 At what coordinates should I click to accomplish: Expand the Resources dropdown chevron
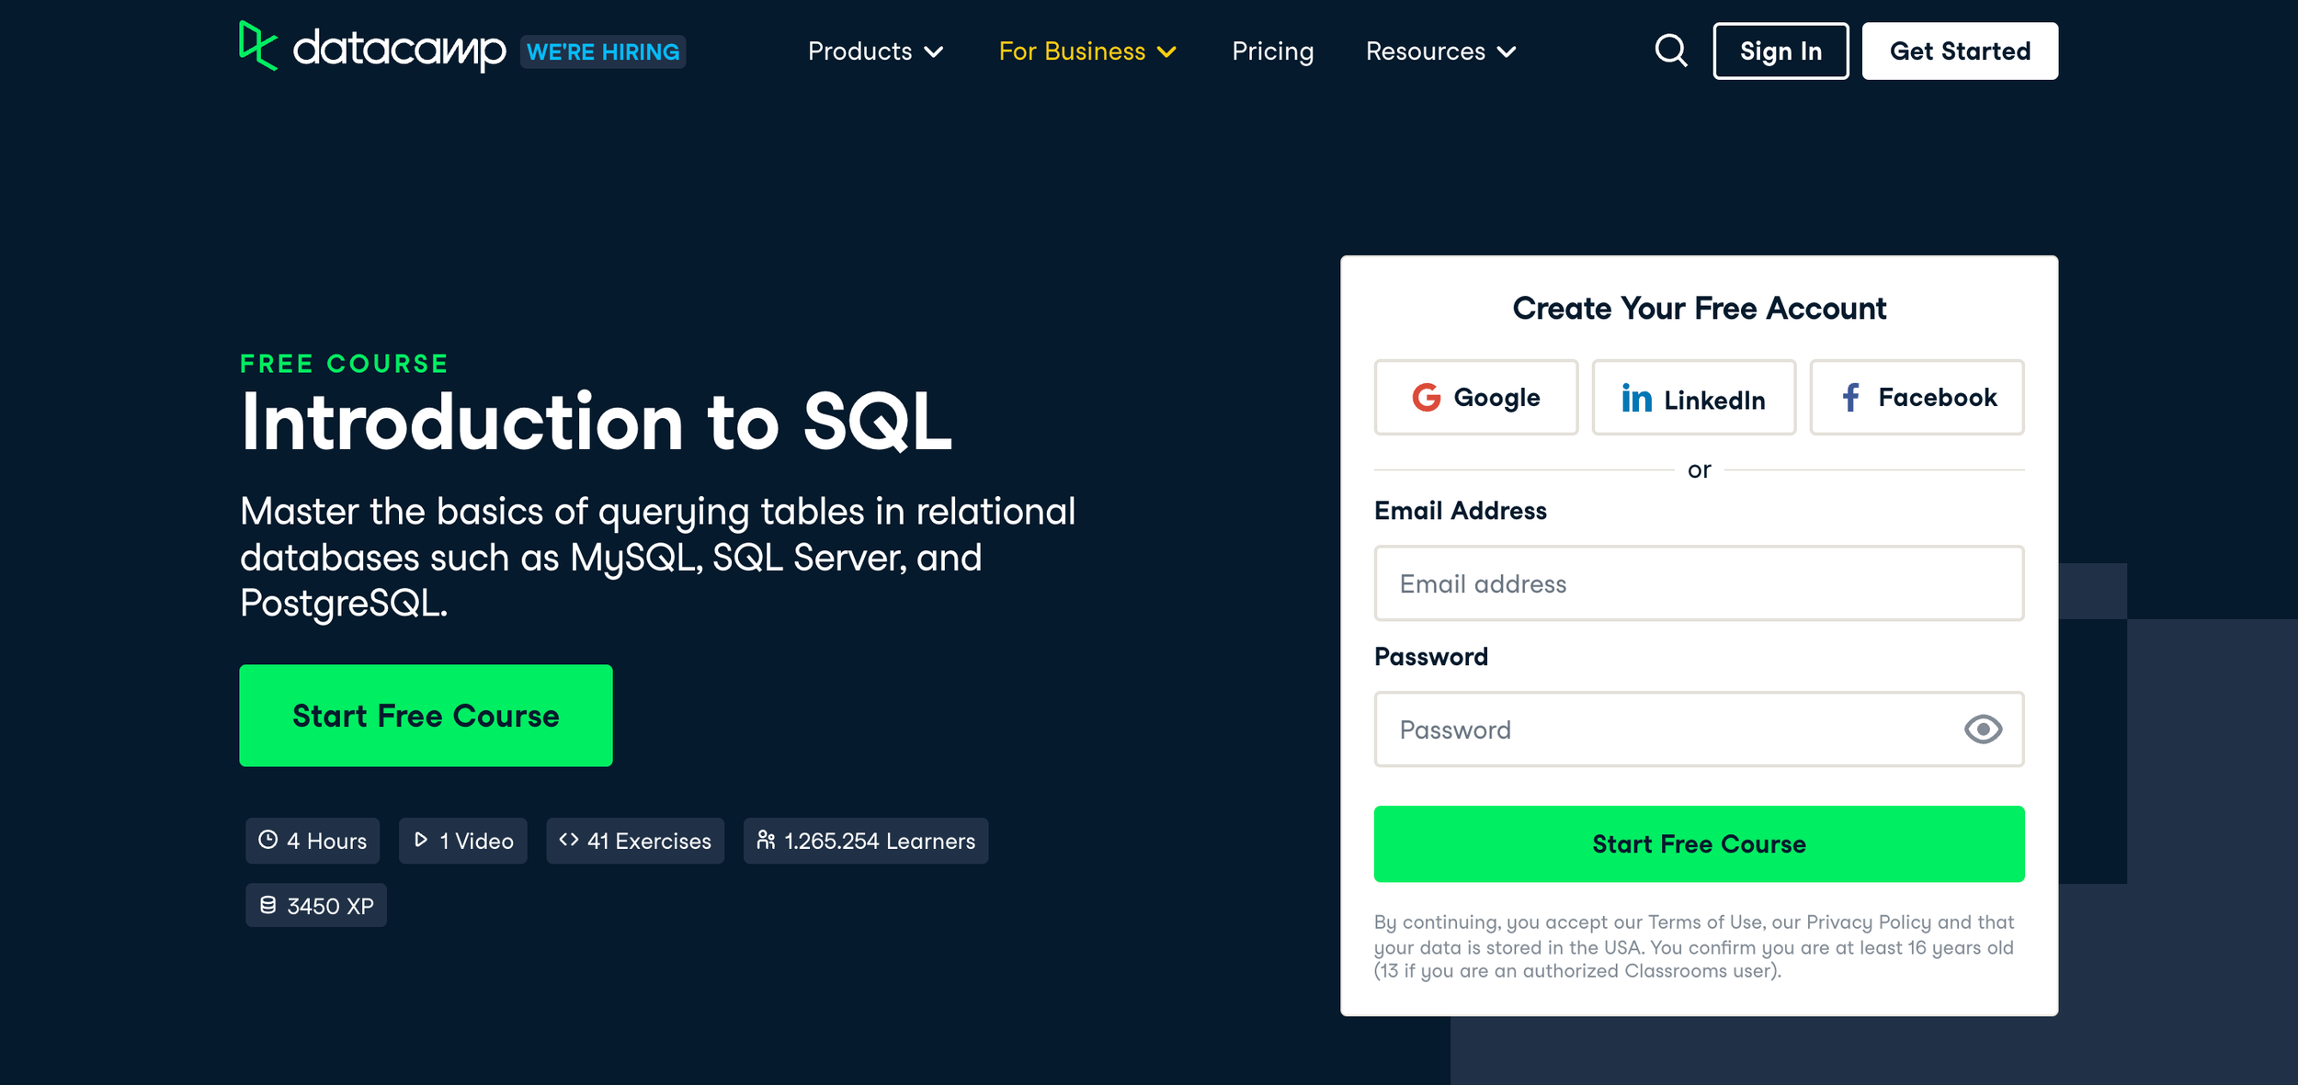coord(1506,52)
